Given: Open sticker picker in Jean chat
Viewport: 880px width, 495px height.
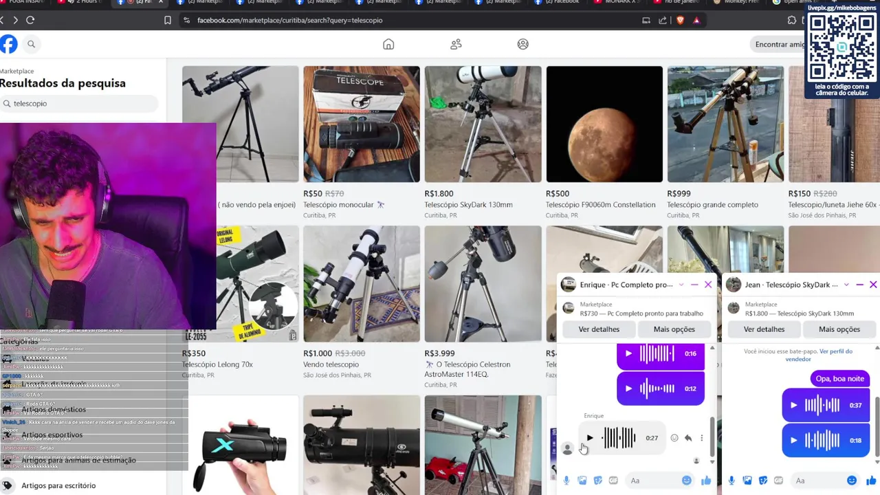Looking at the screenshot, I should pyautogui.click(x=763, y=481).
